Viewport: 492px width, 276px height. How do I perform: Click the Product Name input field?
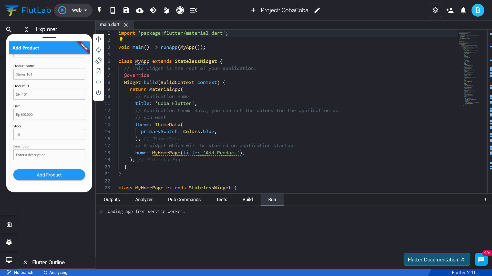click(x=49, y=74)
